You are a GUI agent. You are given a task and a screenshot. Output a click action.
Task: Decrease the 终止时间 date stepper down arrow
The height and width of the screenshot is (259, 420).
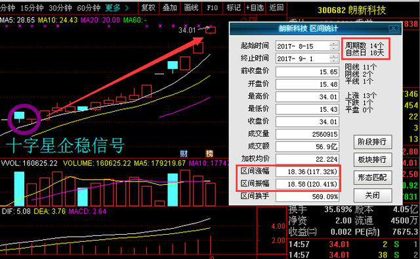(x=333, y=60)
